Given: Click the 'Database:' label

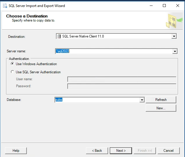Looking at the screenshot, I should [x=14, y=100].
